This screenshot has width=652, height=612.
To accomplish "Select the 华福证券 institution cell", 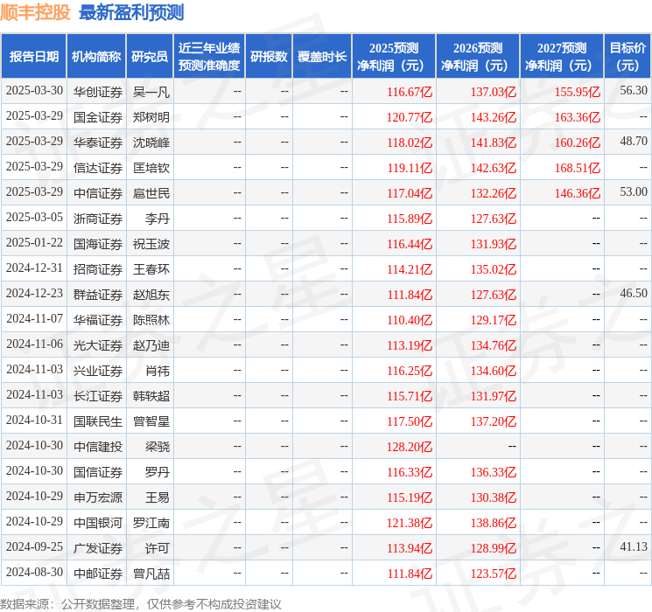I will [x=98, y=319].
